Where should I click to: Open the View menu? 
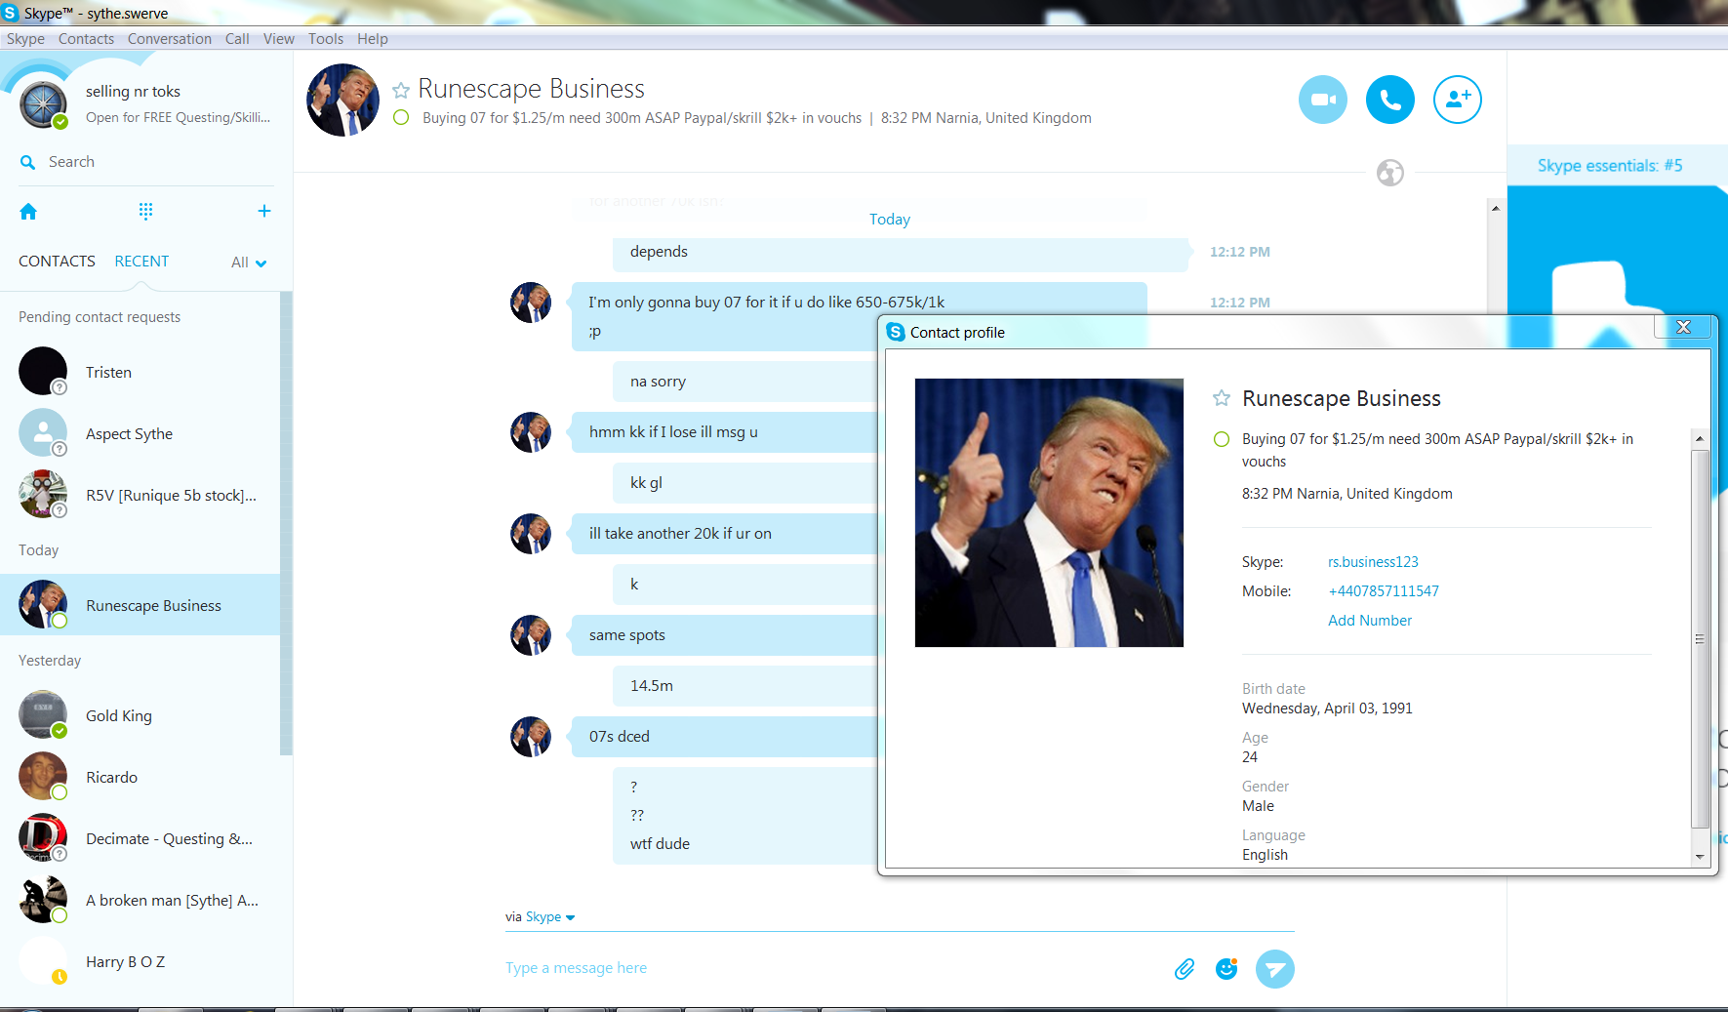pos(278,39)
